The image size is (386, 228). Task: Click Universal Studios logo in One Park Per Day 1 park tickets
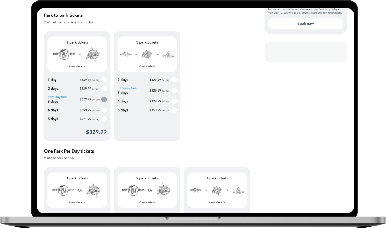63,190
